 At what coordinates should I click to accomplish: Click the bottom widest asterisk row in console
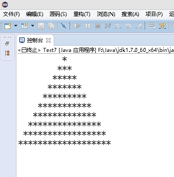point(64,143)
